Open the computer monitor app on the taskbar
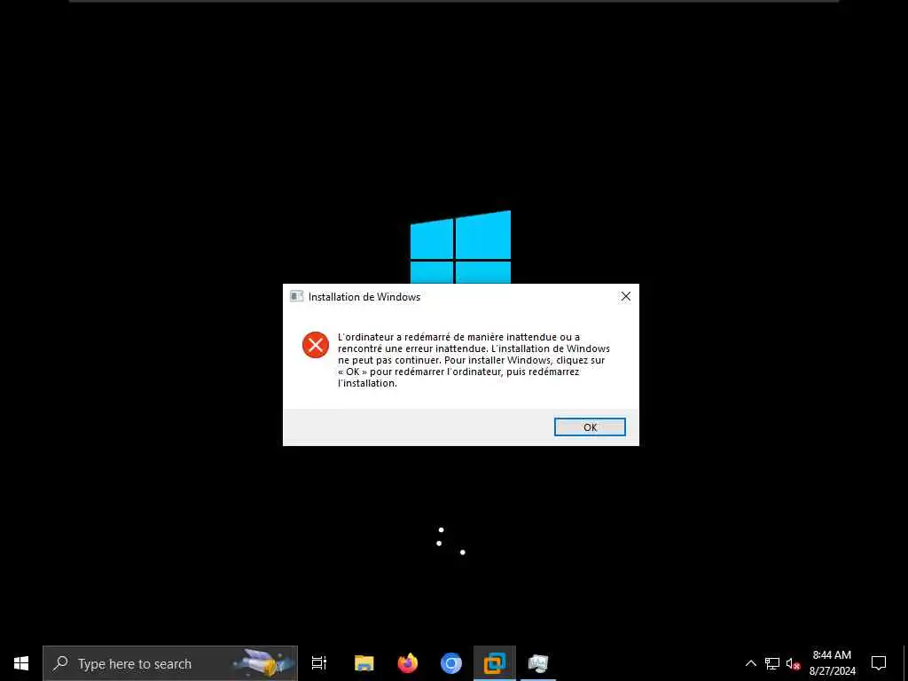The image size is (908, 681). [x=538, y=663]
